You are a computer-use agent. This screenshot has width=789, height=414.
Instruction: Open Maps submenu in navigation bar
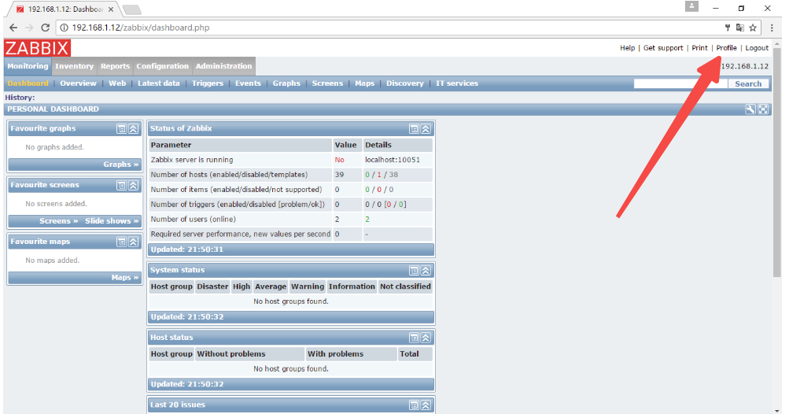[365, 83]
